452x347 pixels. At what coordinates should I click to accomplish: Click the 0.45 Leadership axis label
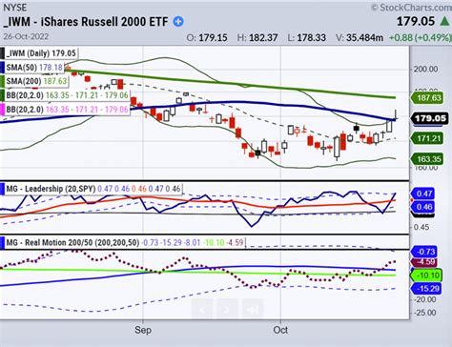(x=421, y=227)
